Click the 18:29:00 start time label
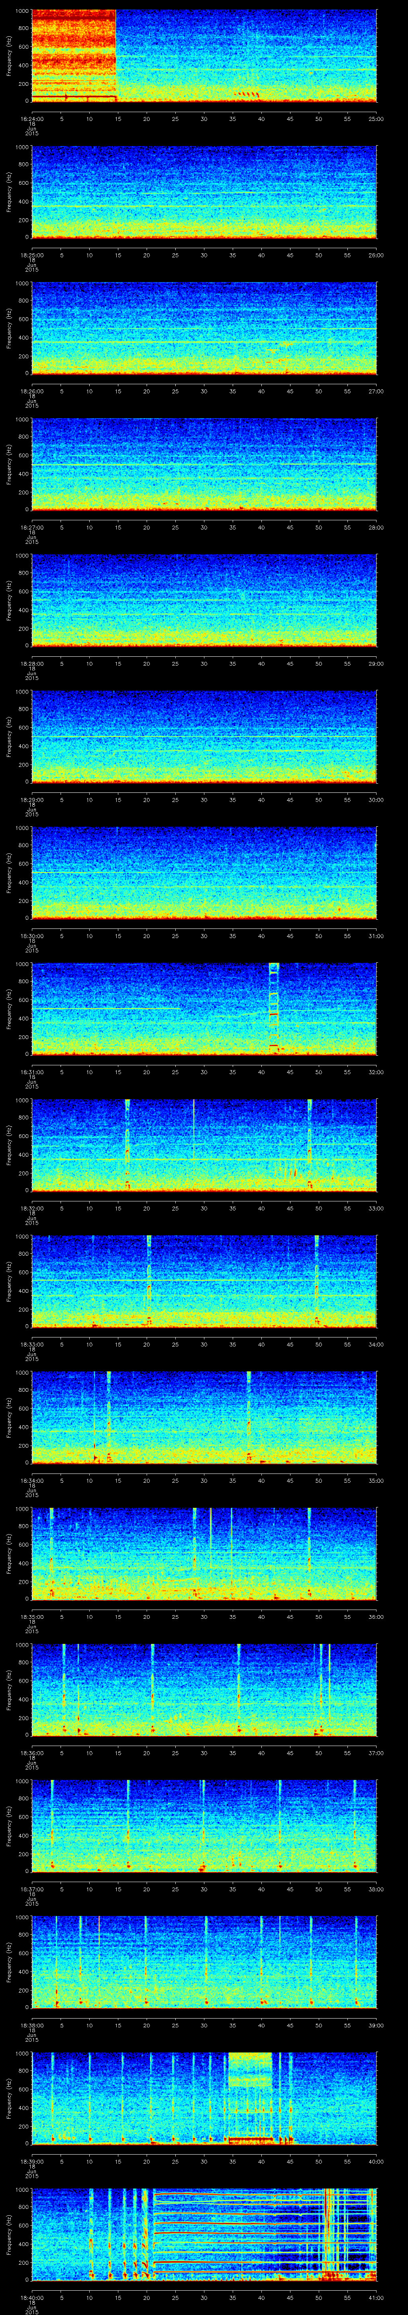The height and width of the screenshot is (2315, 408). [x=31, y=800]
